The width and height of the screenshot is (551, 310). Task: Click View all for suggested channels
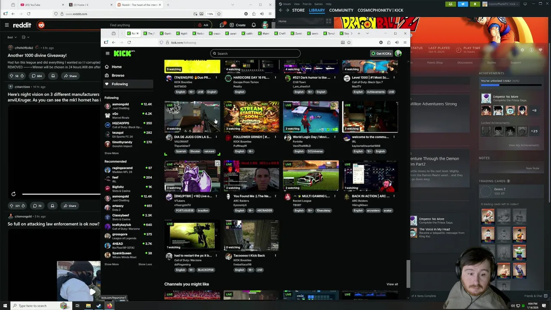coord(392,284)
